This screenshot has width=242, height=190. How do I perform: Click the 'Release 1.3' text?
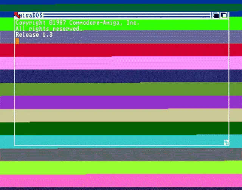coord(34,35)
